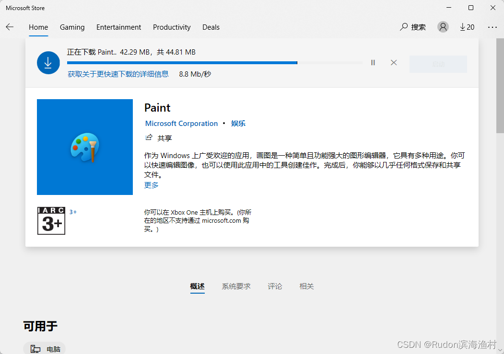
Task: Close the Microsoft Store window
Action: (x=493, y=8)
